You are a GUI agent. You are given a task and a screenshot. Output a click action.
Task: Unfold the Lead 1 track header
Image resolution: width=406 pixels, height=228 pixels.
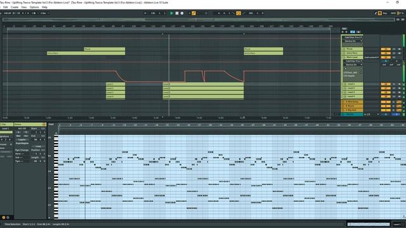coord(345,84)
